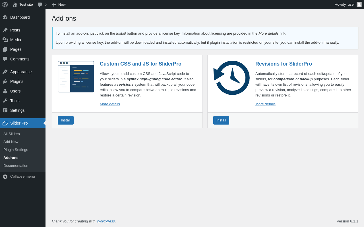
Task: Click the Media library icon
Action: pyautogui.click(x=5, y=40)
